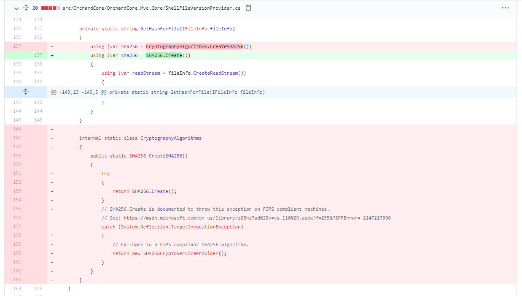Open the three-dot file options menu

point(506,8)
